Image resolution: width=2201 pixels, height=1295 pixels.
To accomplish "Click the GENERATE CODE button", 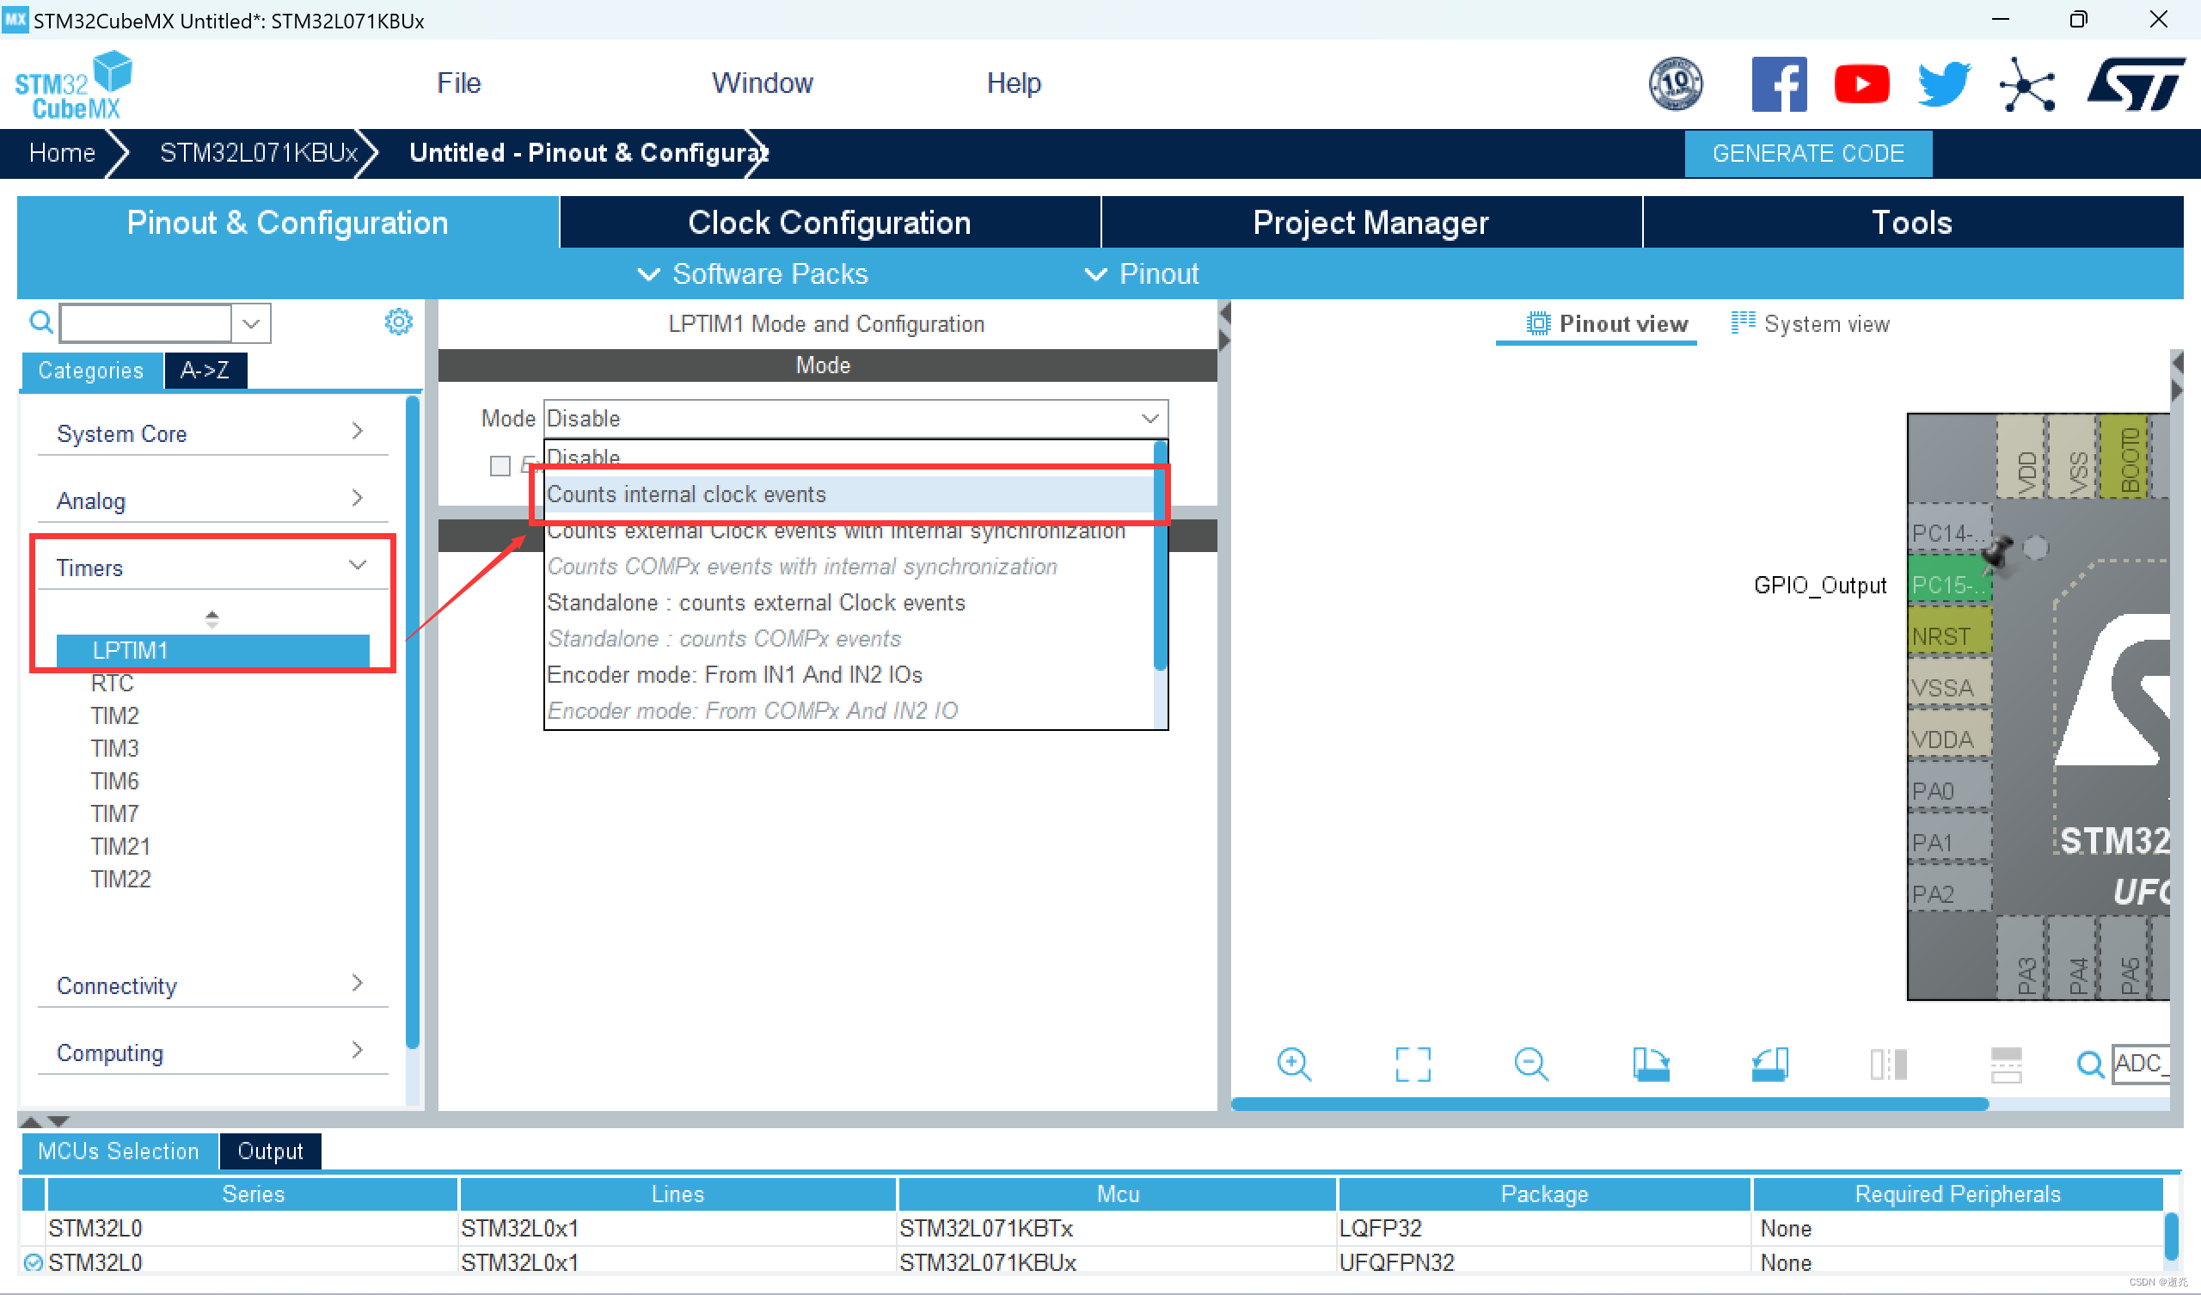I will coord(1807,153).
